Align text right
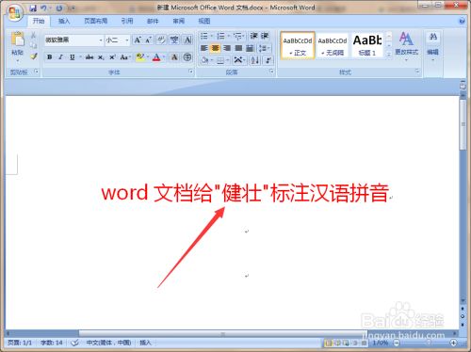The image size is (471, 352). [227, 48]
